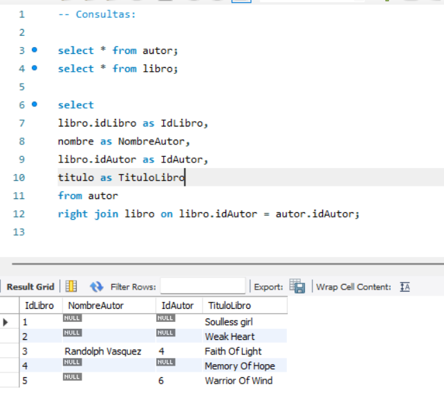This screenshot has width=444, height=398.
Task: Click the current row arrow indicator
Action: click(6, 322)
